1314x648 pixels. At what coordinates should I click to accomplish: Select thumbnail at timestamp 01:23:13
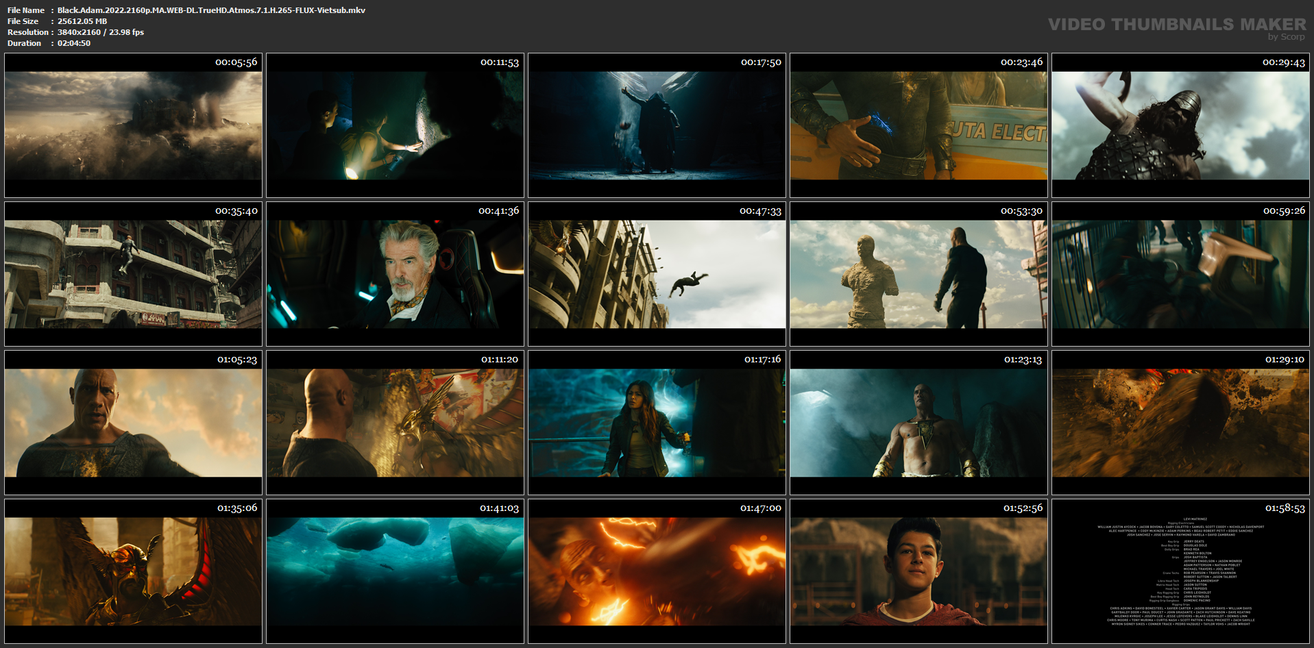(x=918, y=423)
